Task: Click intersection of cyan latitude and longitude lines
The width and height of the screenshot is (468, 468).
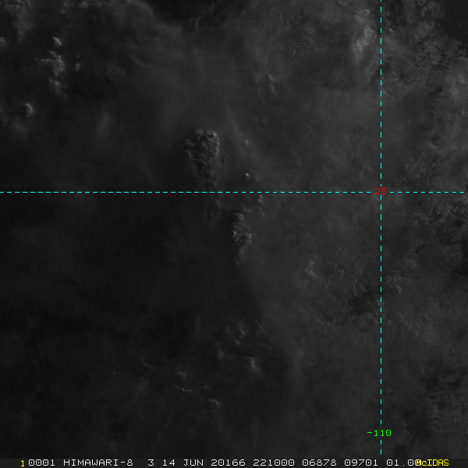Action: point(381,192)
